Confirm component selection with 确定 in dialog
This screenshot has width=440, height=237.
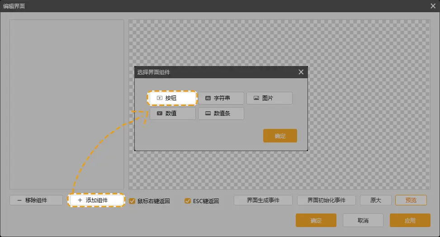point(280,136)
